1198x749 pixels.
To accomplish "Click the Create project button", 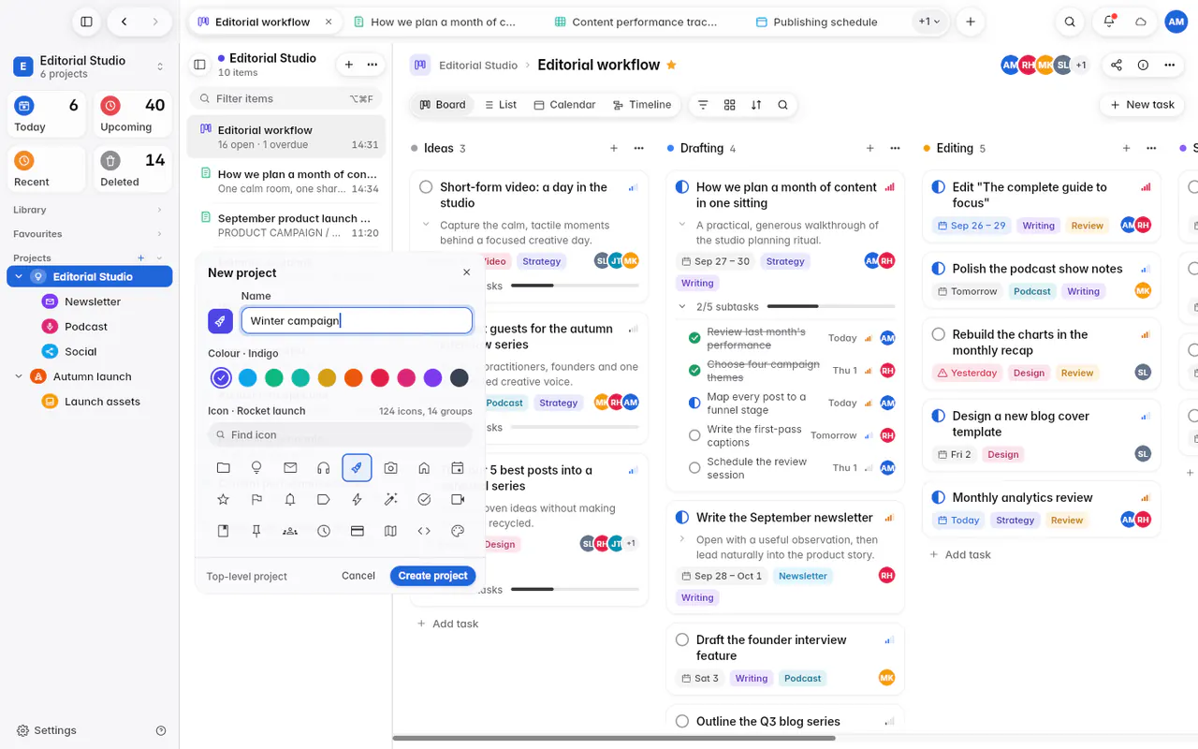I will coord(432,576).
